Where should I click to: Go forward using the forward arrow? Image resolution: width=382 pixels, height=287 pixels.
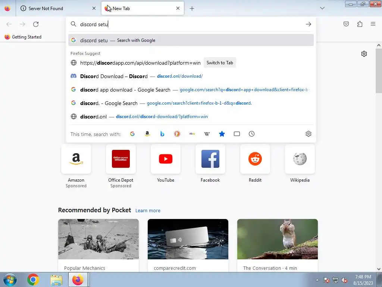tap(22, 24)
